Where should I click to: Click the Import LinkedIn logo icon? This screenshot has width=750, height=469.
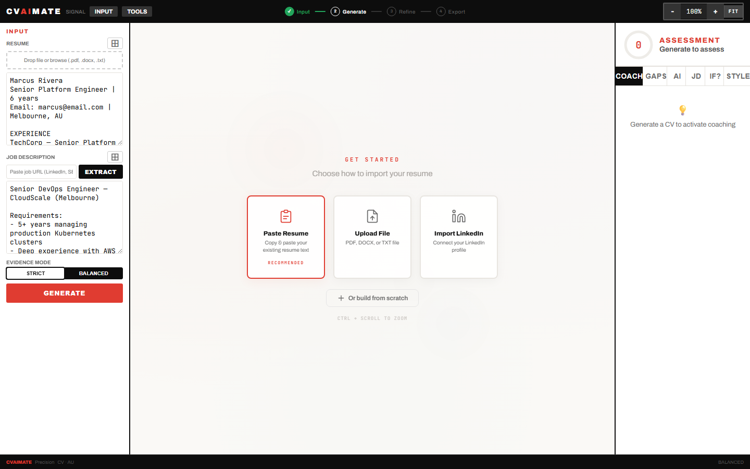tap(459, 216)
